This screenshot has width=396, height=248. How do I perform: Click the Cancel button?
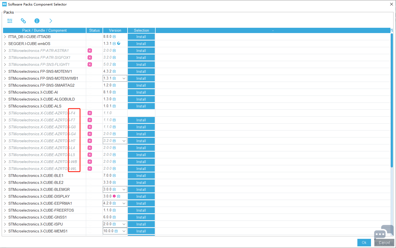pyautogui.click(x=384, y=242)
